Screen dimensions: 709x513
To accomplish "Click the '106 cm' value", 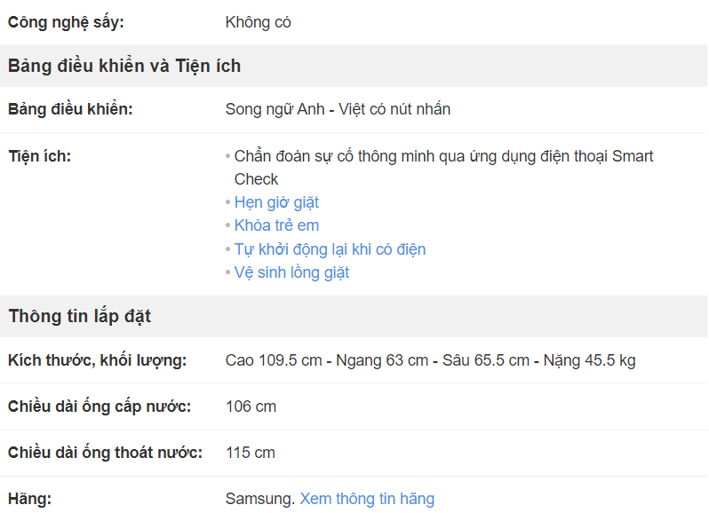I will (x=251, y=406).
